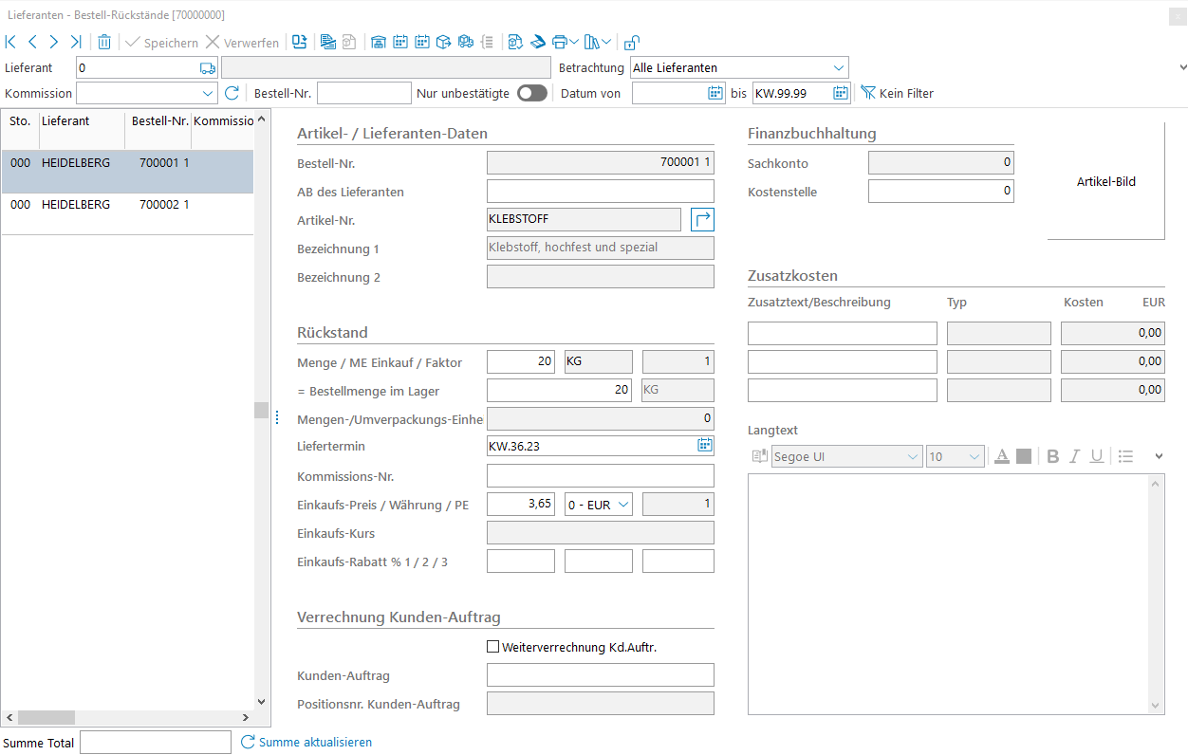Click the trash can delete icon
1188x755 pixels.
click(104, 42)
